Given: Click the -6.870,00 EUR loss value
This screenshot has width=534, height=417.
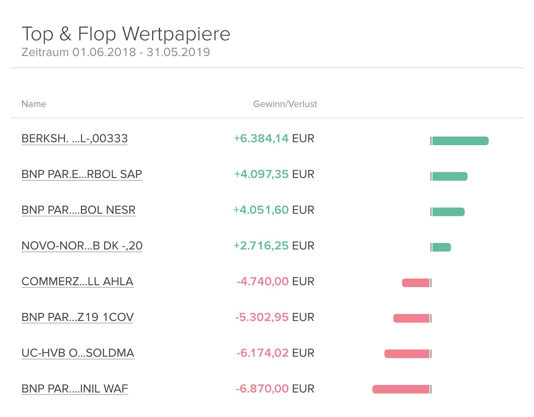Looking at the screenshot, I should (275, 389).
